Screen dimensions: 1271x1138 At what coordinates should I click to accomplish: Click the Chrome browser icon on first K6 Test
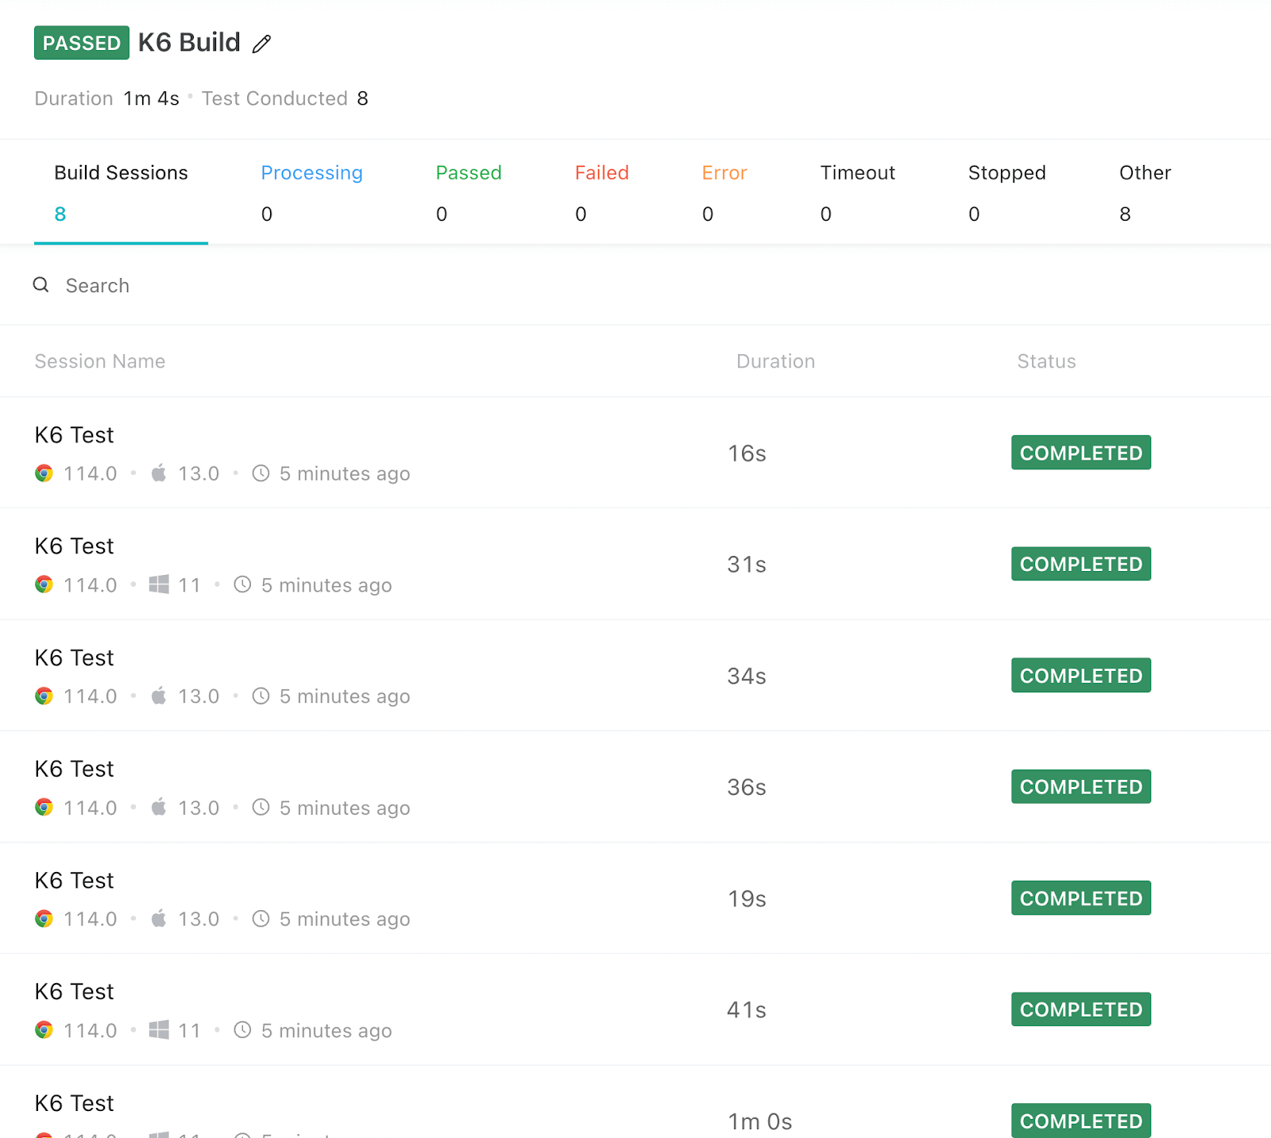(x=44, y=473)
